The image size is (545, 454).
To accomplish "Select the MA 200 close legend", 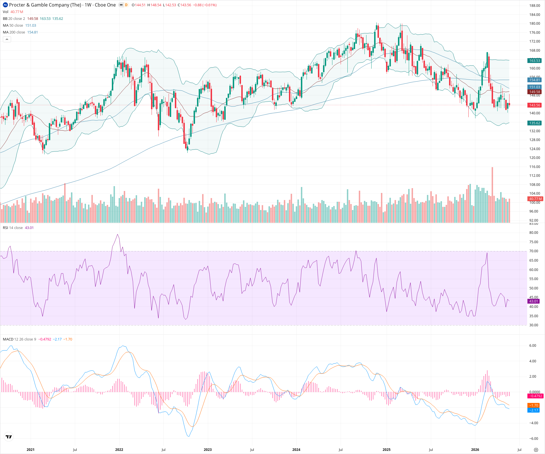I will tap(14, 32).
